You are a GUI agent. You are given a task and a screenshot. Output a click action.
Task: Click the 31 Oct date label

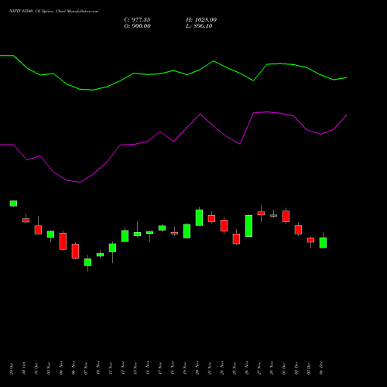click(36, 368)
